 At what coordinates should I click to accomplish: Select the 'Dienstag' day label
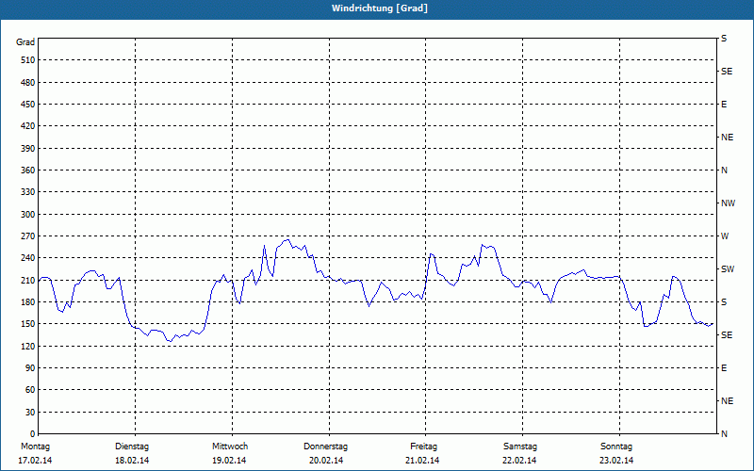click(x=132, y=447)
